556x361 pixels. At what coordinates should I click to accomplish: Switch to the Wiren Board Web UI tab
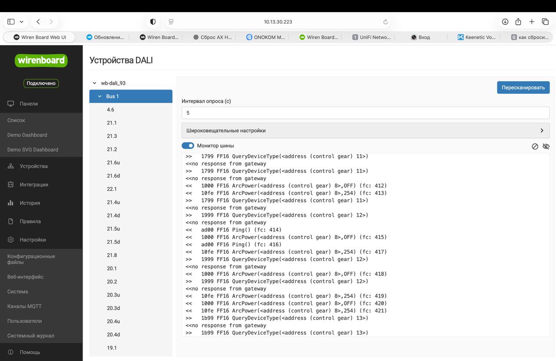coord(40,37)
